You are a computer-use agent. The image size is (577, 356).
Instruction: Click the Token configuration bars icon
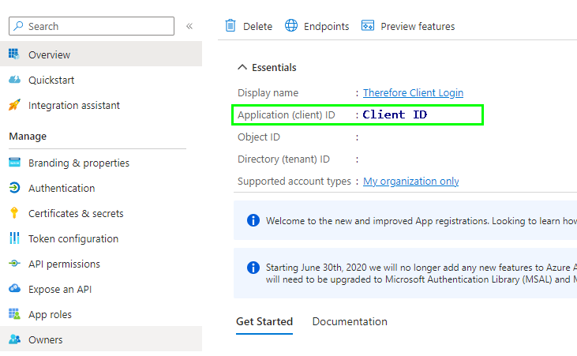(x=14, y=238)
